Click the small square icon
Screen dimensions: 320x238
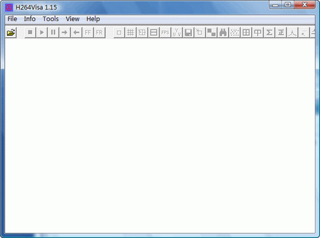[119, 33]
